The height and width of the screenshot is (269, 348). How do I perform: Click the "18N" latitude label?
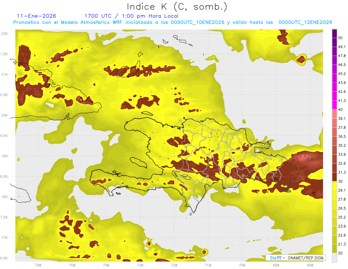(x=4, y=197)
